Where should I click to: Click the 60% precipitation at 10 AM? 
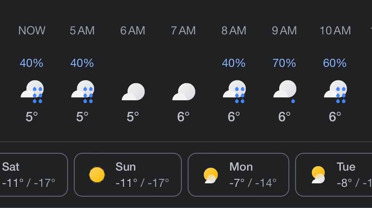coord(335,63)
